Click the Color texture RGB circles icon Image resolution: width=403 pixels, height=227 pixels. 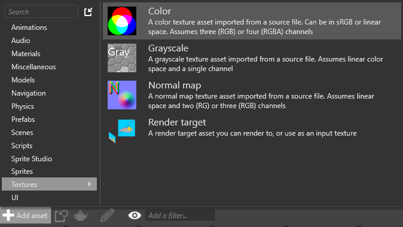122,21
